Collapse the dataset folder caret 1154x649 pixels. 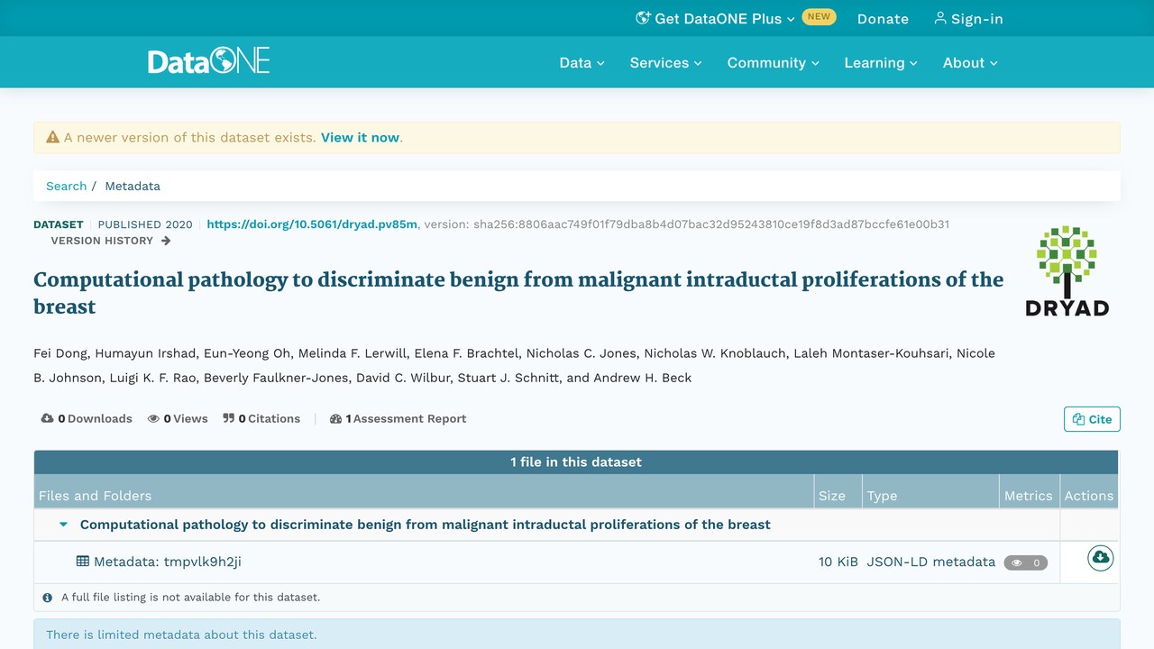[x=63, y=524]
